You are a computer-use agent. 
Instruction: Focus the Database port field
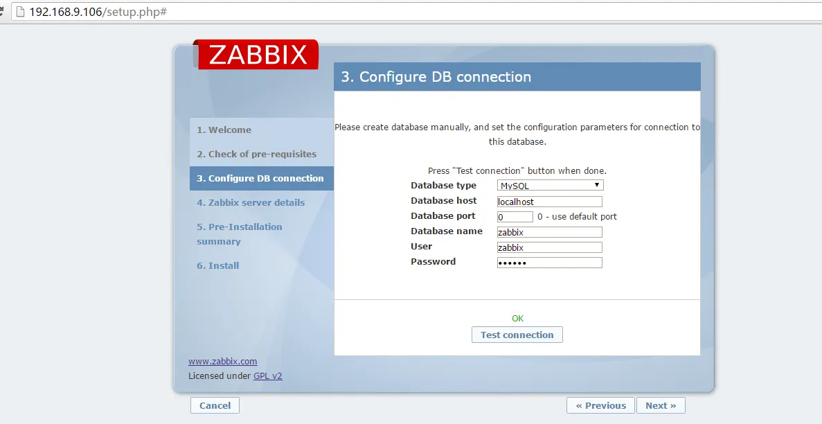pos(515,217)
